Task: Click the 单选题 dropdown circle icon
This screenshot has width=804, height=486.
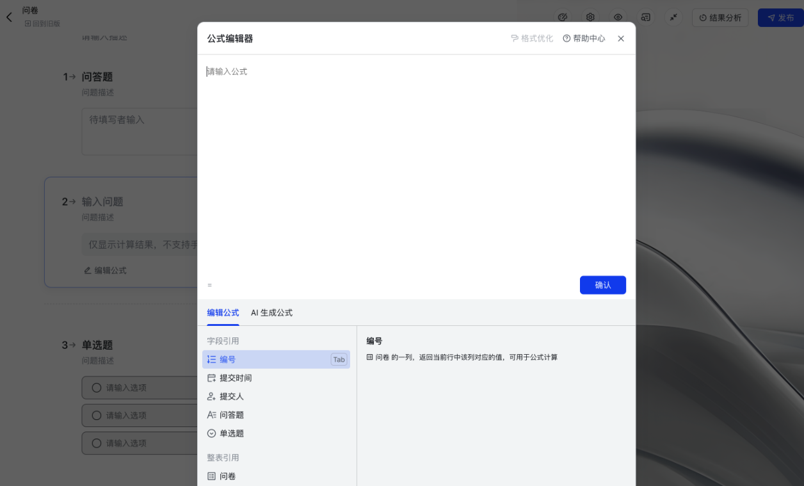Action: click(211, 433)
